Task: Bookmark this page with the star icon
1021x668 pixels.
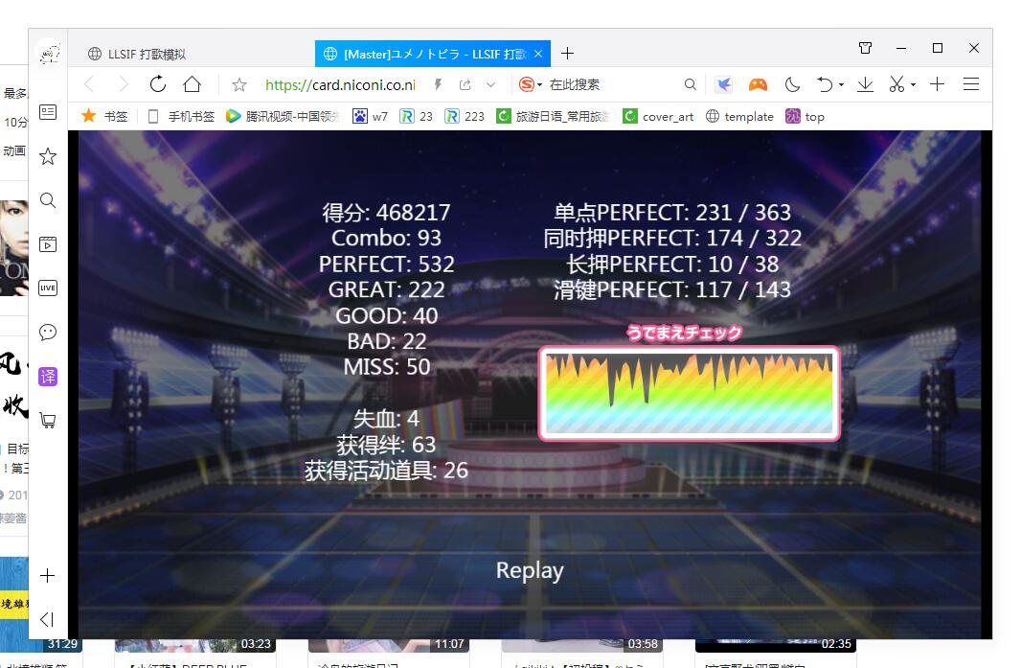Action: coord(239,84)
